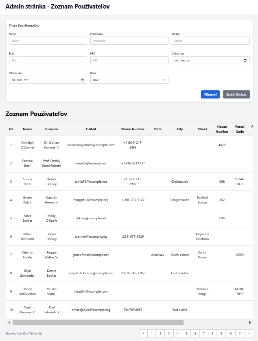Viewport: 258px width, 341px height.
Task: Go to page 4 in pagination
Action: (178, 333)
